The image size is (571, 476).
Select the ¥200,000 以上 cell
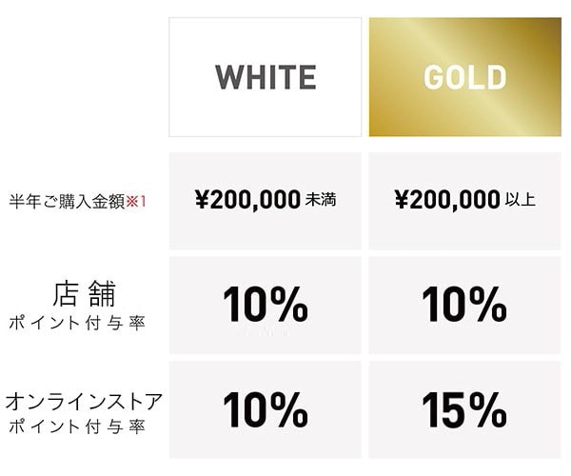465,201
